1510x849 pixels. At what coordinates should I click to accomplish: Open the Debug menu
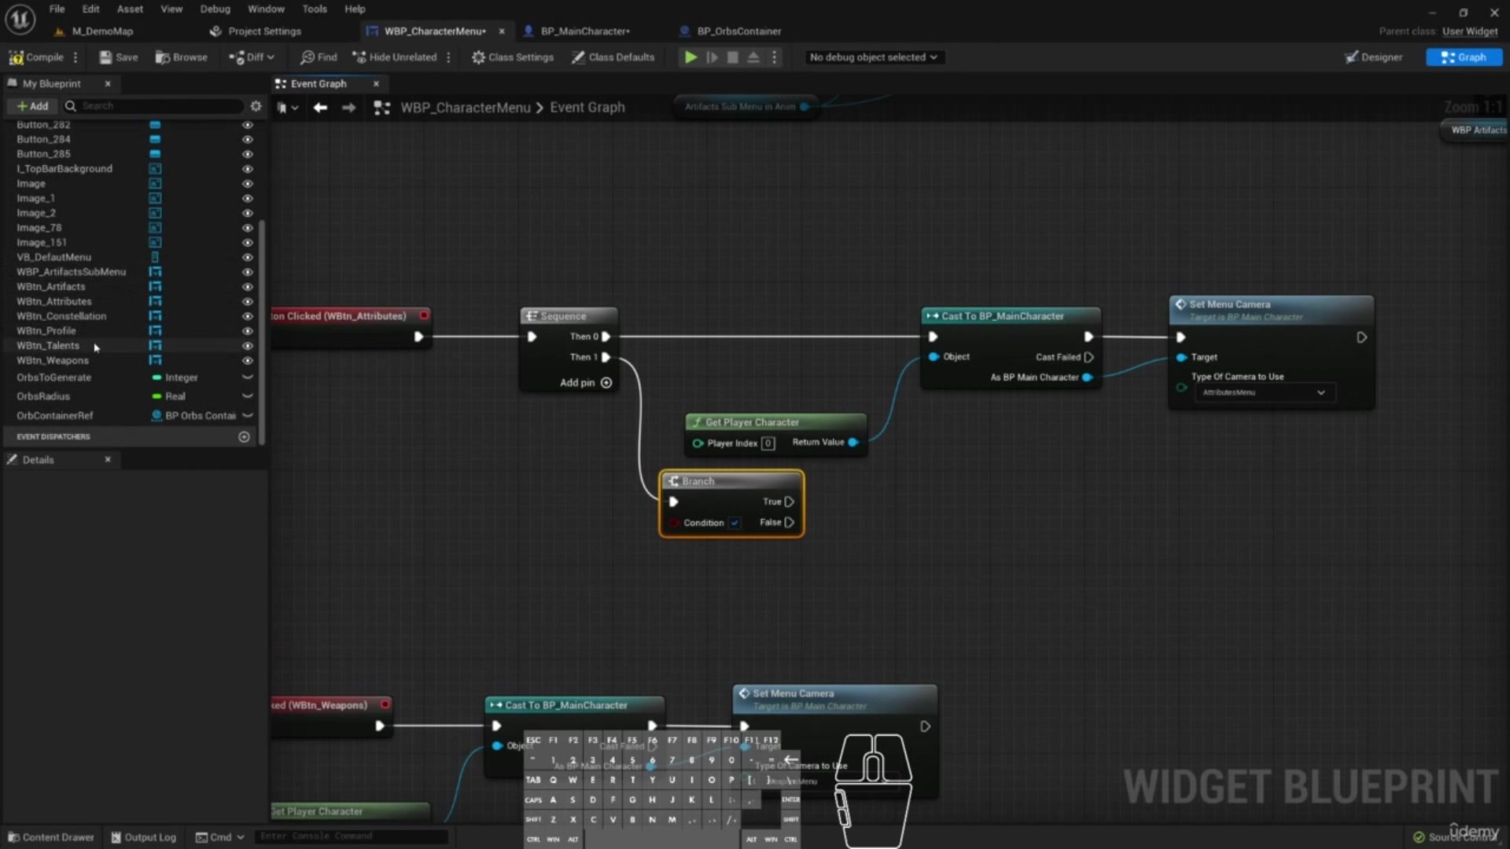(215, 9)
